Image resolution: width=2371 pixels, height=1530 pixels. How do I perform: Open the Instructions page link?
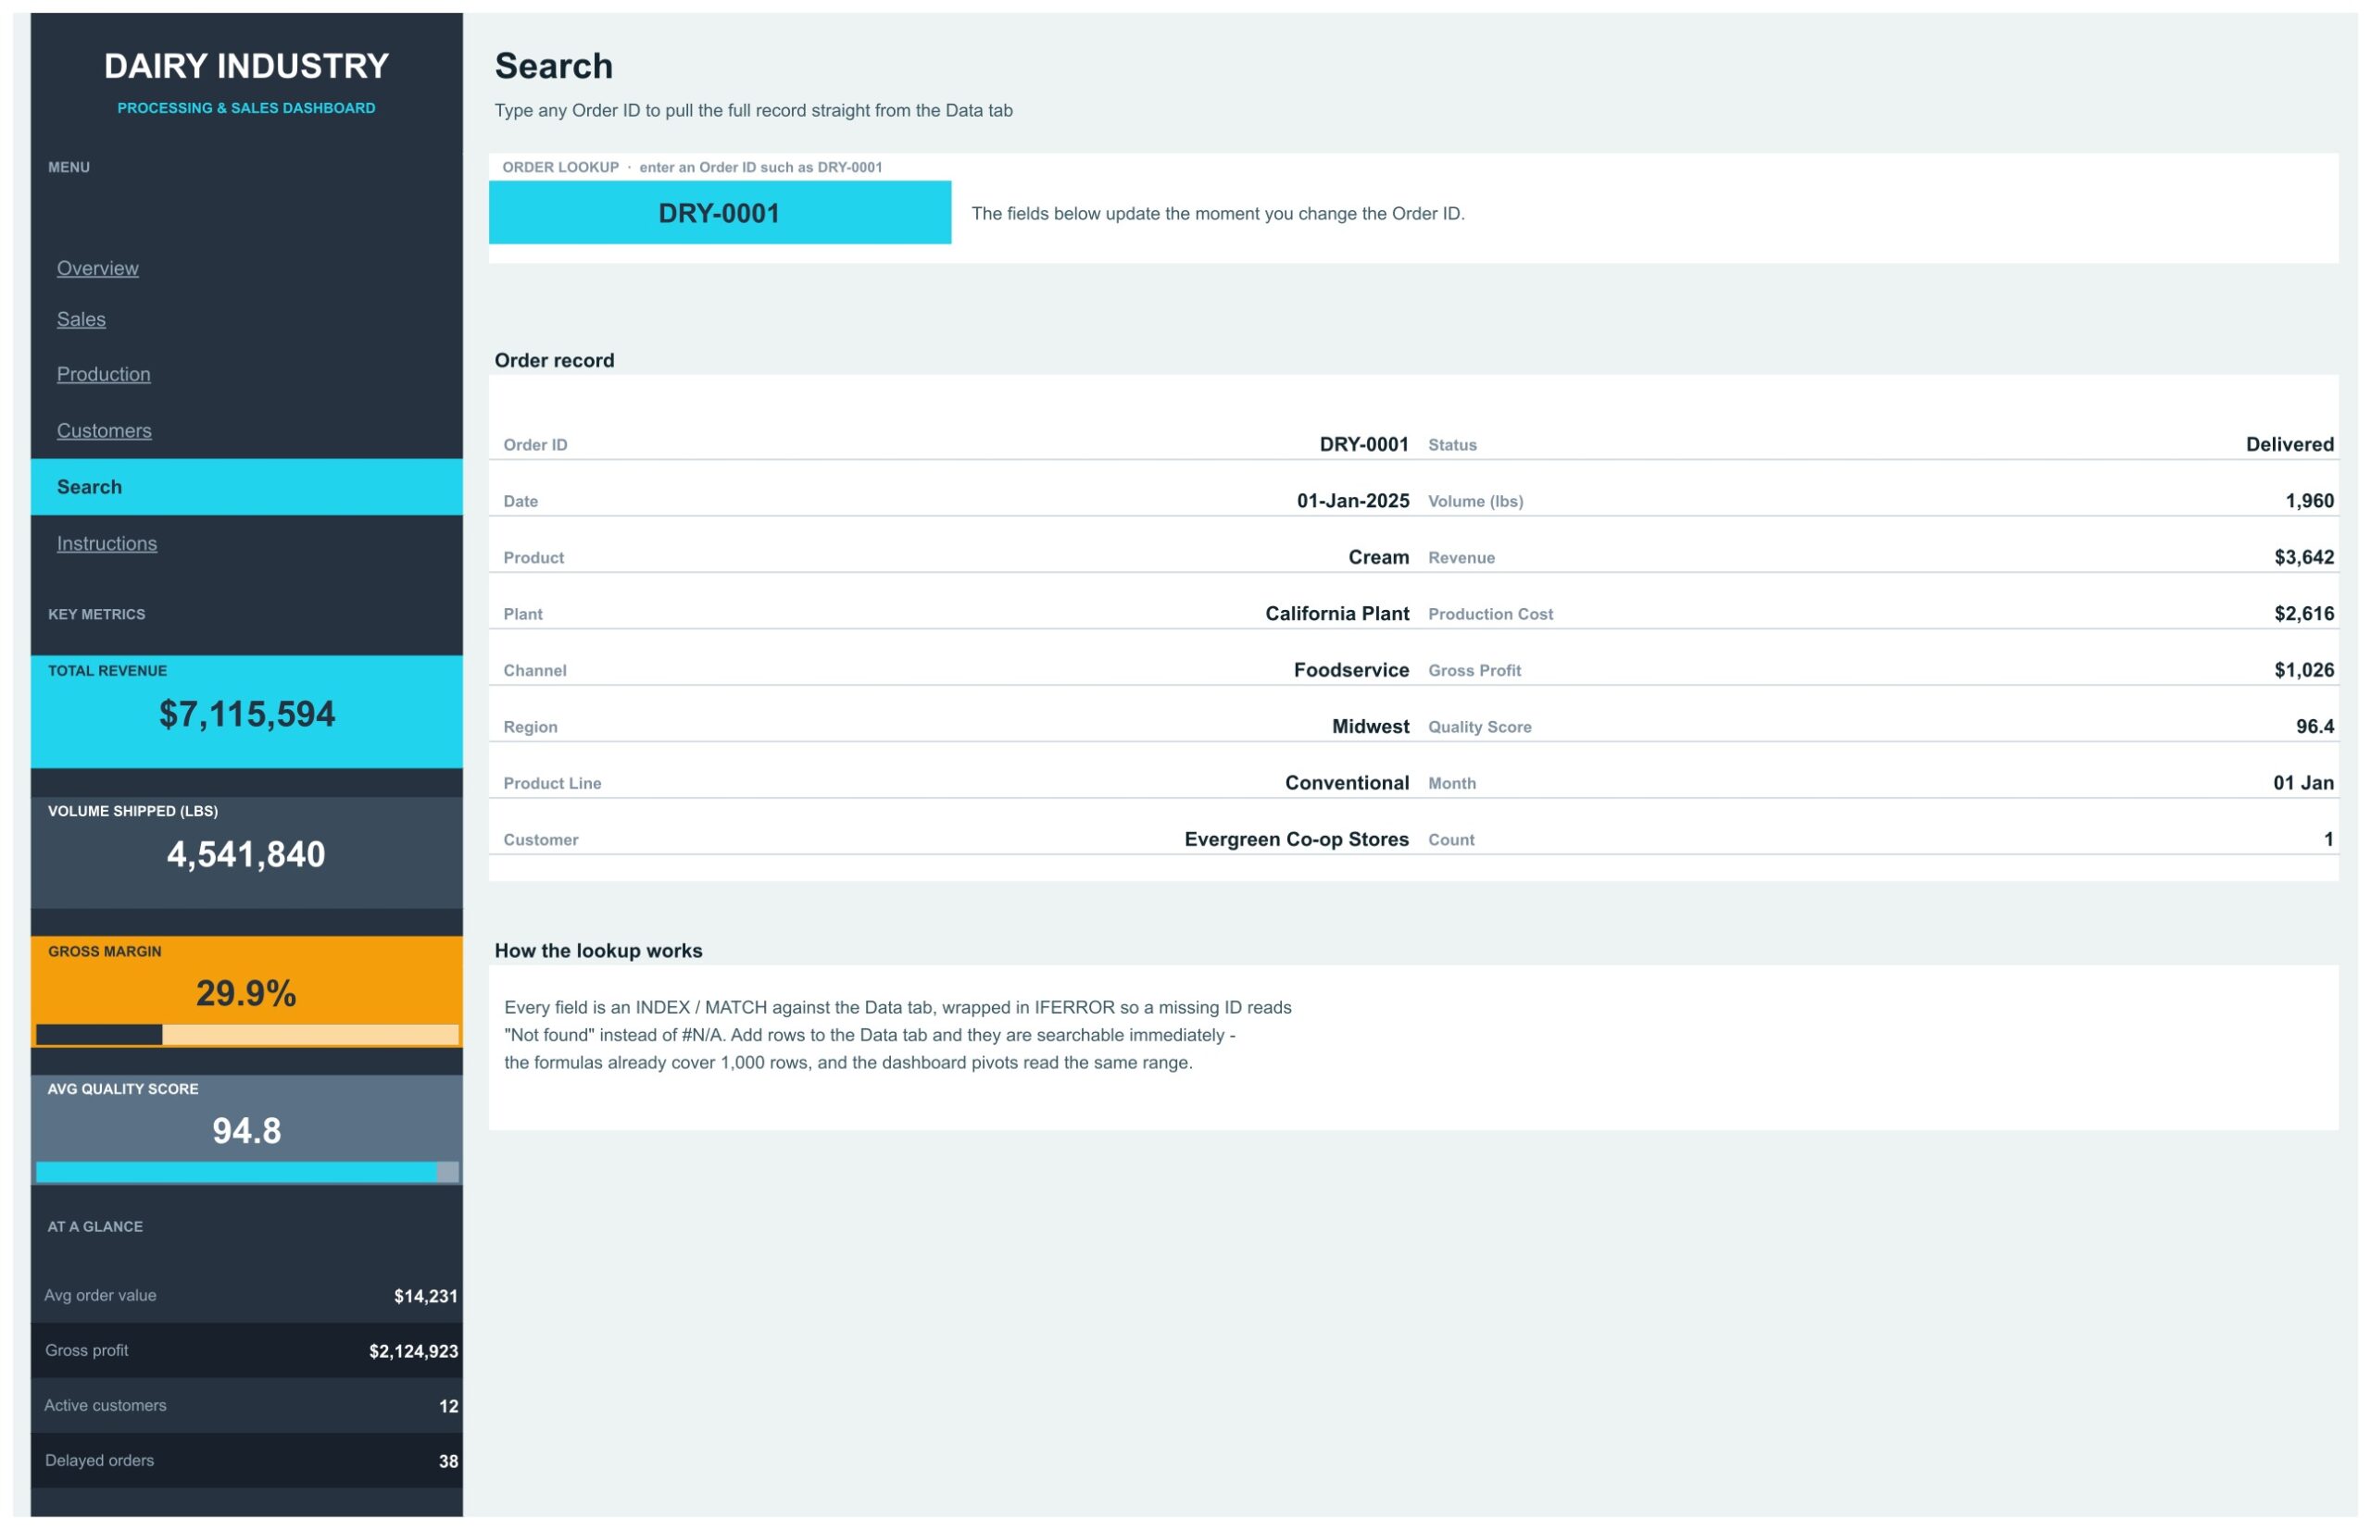(107, 543)
